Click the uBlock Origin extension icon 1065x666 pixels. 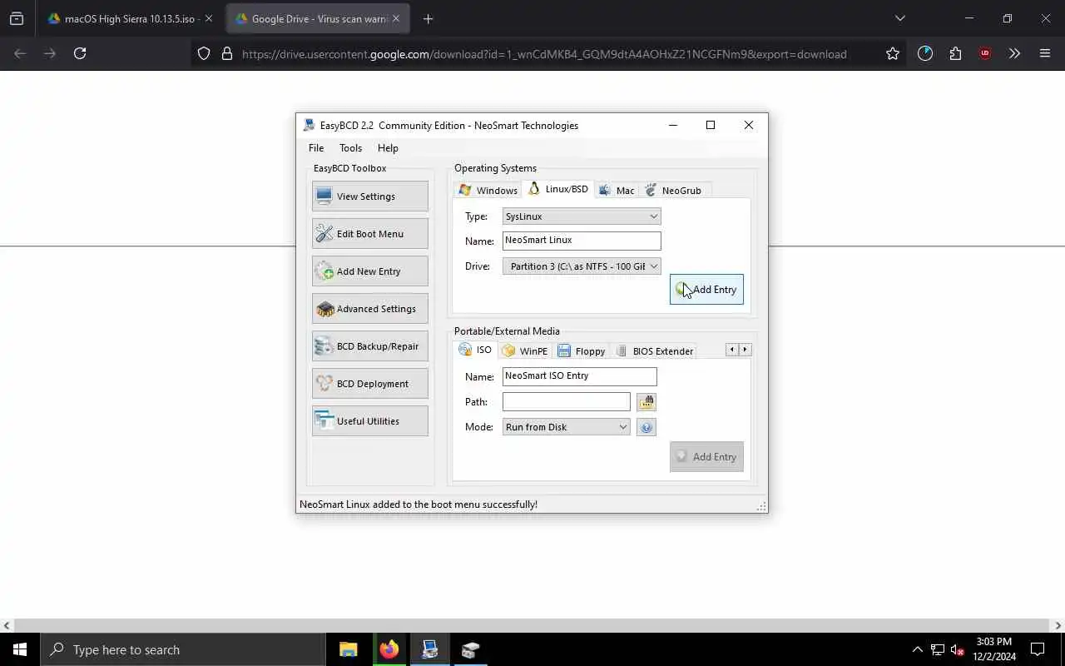pos(985,54)
